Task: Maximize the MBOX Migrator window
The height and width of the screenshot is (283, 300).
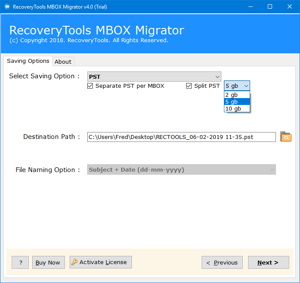Action: [270, 6]
